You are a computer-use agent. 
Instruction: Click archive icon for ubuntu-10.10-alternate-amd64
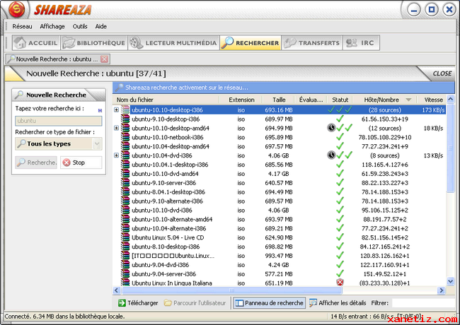coord(125,219)
